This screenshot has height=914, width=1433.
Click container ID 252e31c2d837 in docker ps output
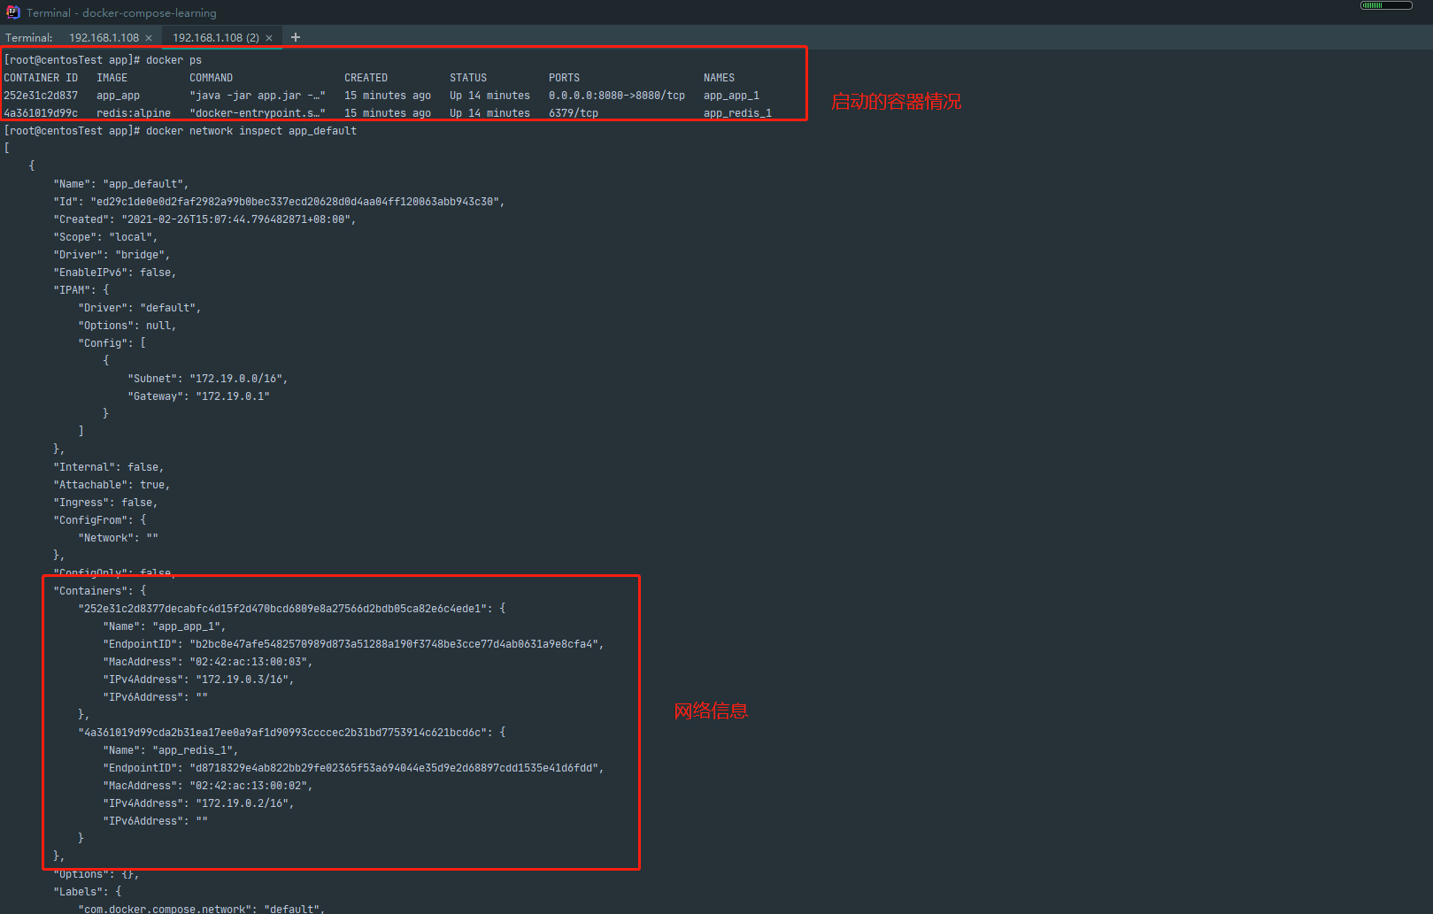pos(41,96)
